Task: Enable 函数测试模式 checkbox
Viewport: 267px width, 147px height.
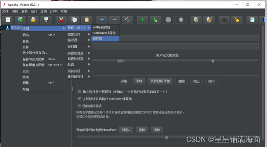Action: point(79,106)
